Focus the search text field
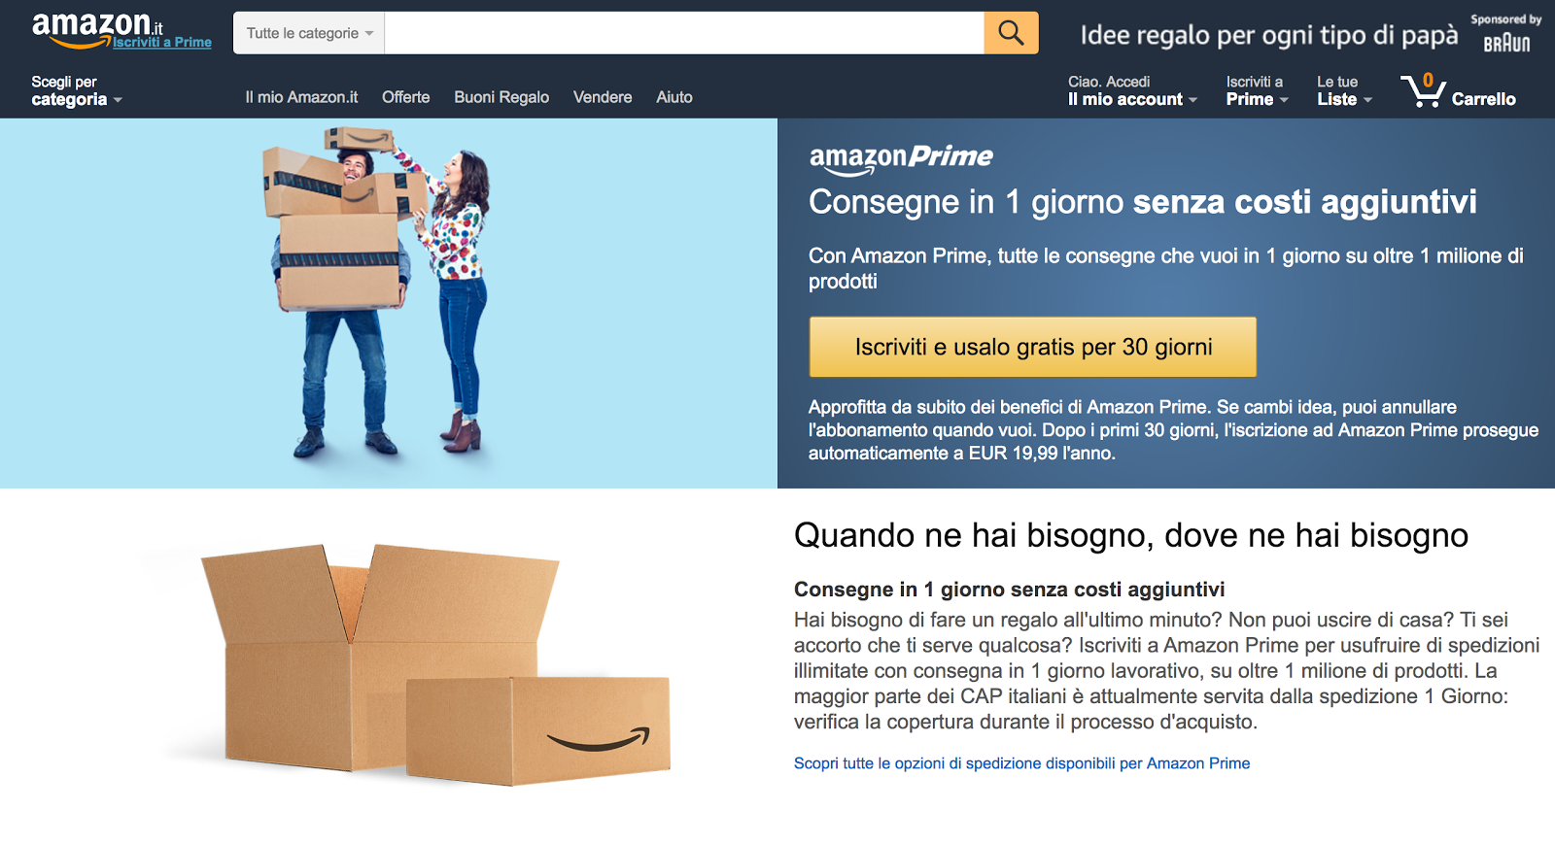This screenshot has width=1555, height=844. (684, 33)
